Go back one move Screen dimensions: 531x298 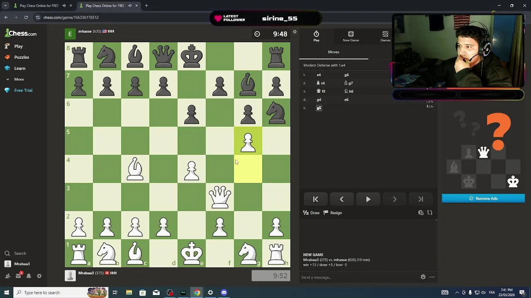pyautogui.click(x=342, y=199)
